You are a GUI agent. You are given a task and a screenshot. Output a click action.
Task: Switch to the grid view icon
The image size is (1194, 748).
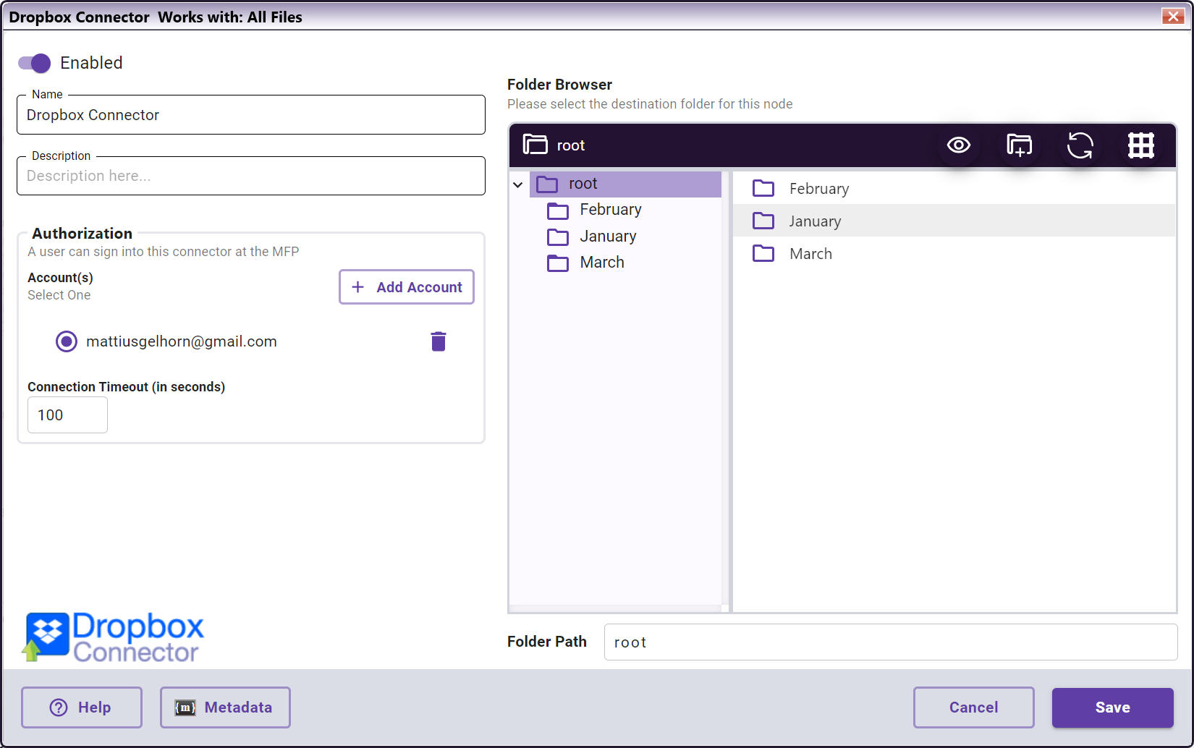click(1141, 145)
